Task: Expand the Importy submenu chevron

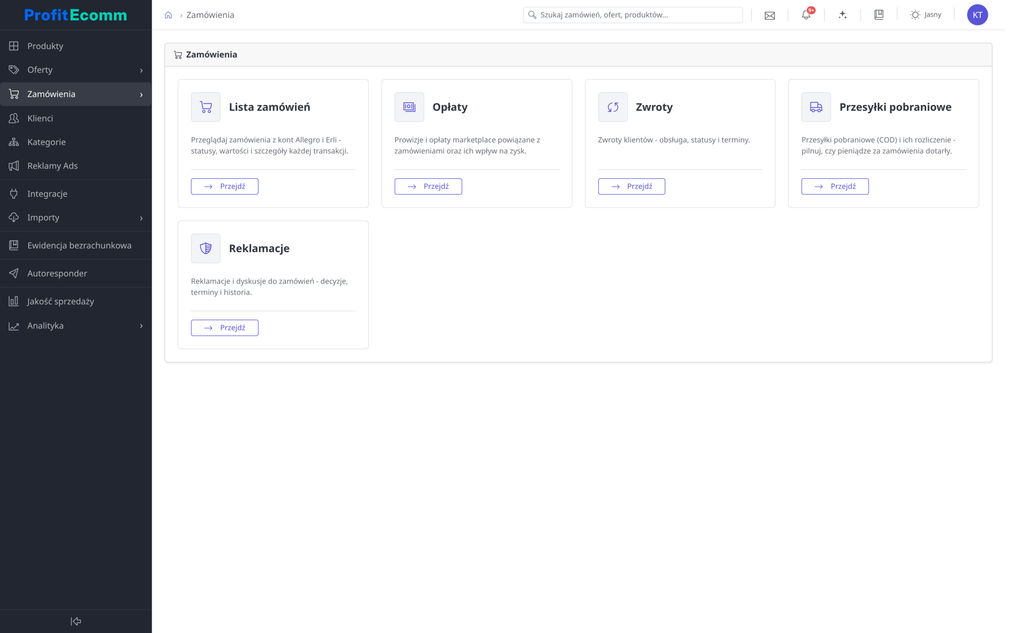Action: pyautogui.click(x=142, y=218)
